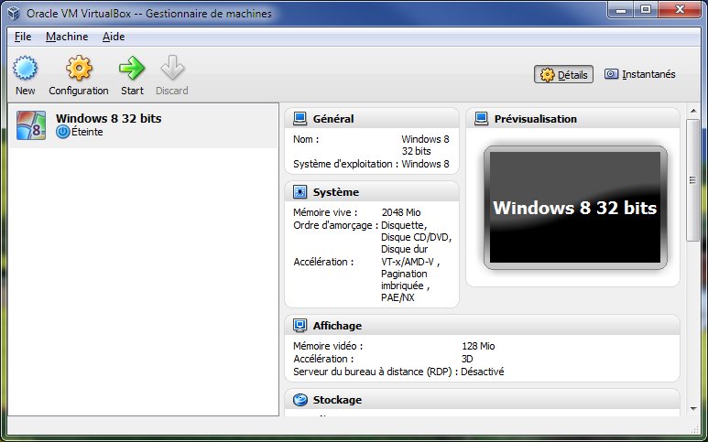The height and width of the screenshot is (442, 708).
Task: Click the Prévisualisation section icon
Action: click(x=481, y=119)
